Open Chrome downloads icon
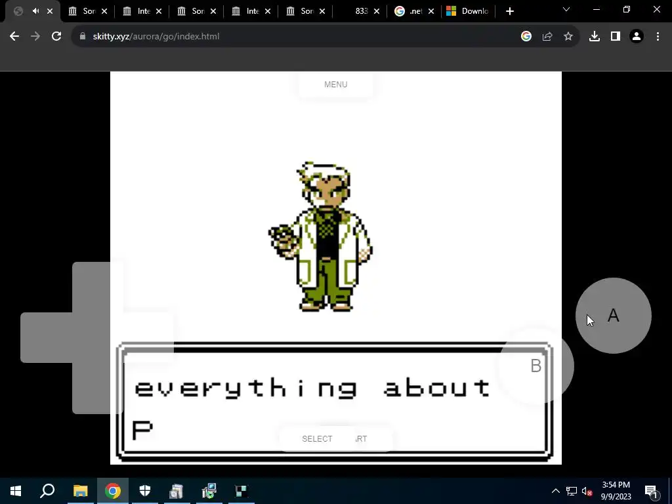Viewport: 672px width, 504px height. (x=595, y=37)
